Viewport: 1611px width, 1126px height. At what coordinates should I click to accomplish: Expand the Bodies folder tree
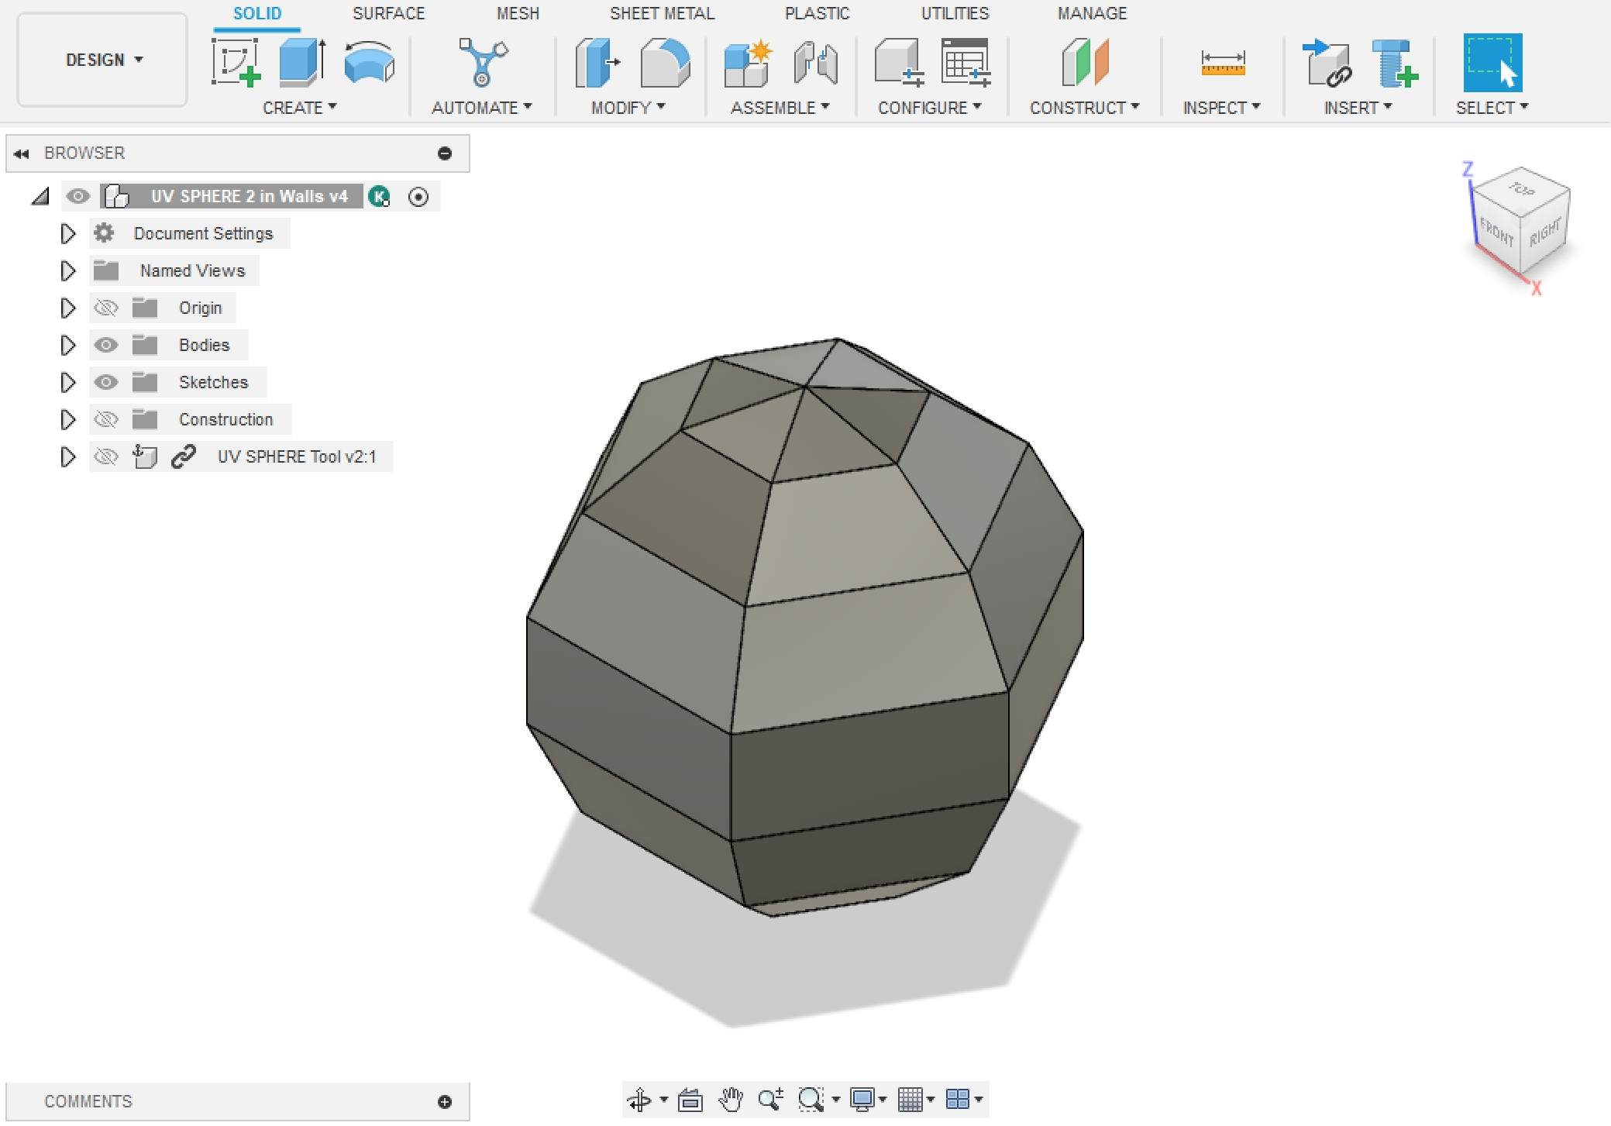coord(67,345)
